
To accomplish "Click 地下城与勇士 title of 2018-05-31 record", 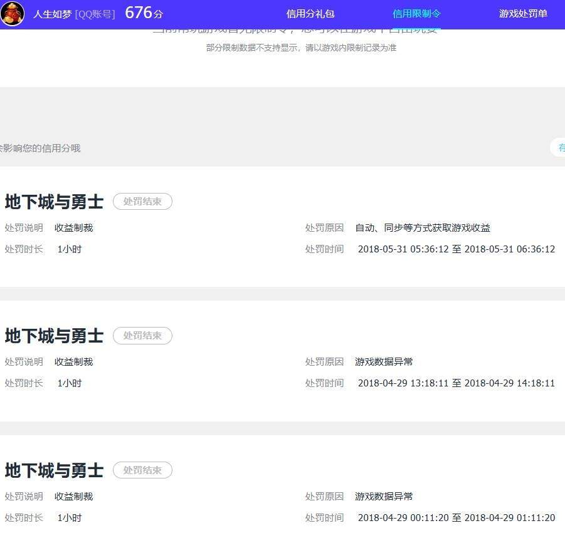I will [x=55, y=202].
